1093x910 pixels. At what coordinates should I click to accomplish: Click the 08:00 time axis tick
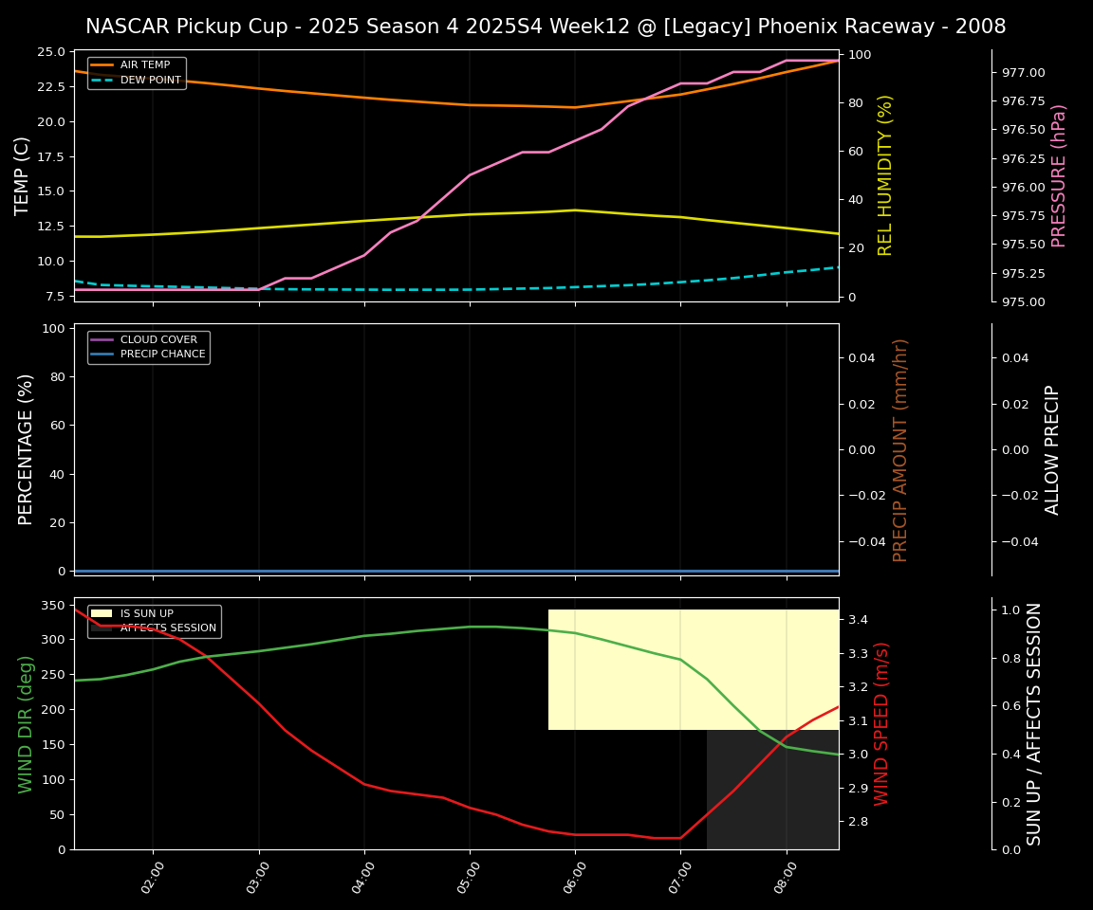[787, 872]
